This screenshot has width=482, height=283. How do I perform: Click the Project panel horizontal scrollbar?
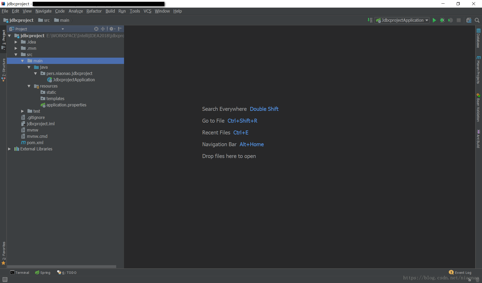pos(62,266)
